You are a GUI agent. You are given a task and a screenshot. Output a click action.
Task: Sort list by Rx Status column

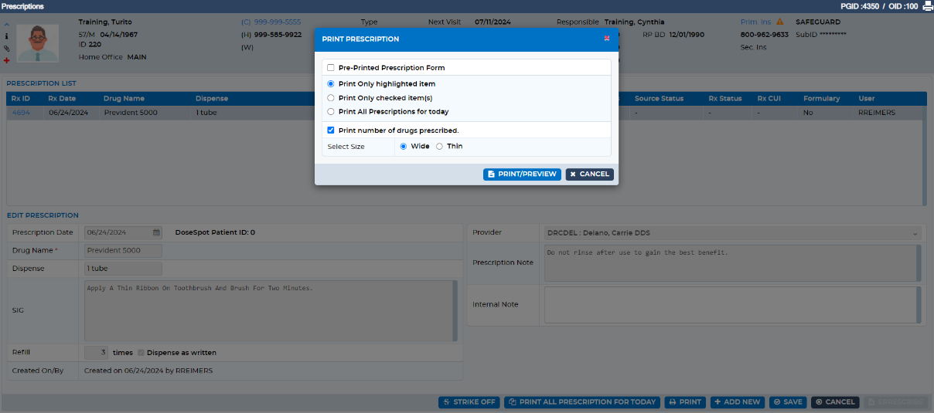[724, 99]
